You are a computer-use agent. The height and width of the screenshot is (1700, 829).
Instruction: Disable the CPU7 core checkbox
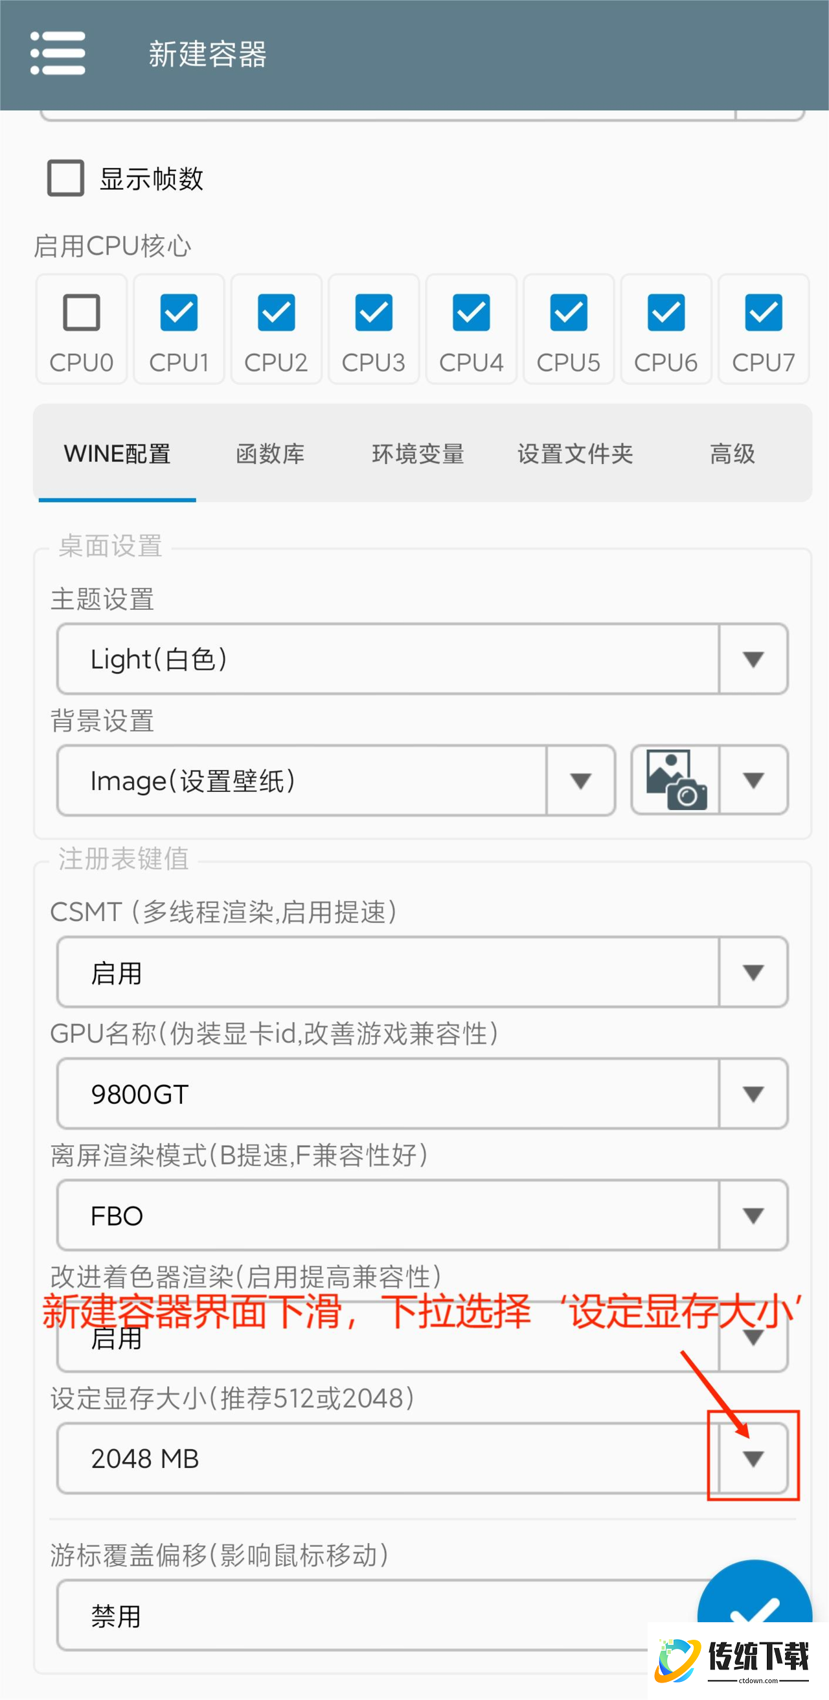coord(763,312)
